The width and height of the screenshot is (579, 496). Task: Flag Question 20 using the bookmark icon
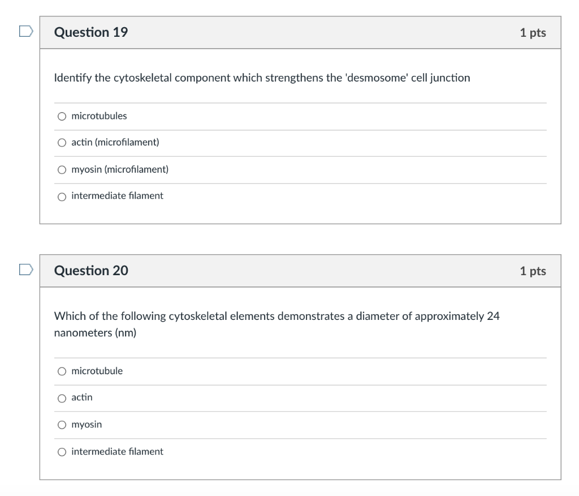pos(23,271)
